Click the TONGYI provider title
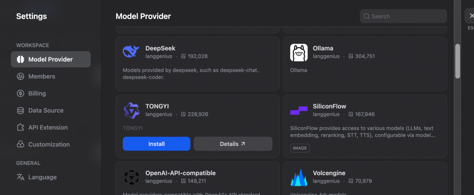The height and width of the screenshot is (195, 474). pyautogui.click(x=157, y=107)
